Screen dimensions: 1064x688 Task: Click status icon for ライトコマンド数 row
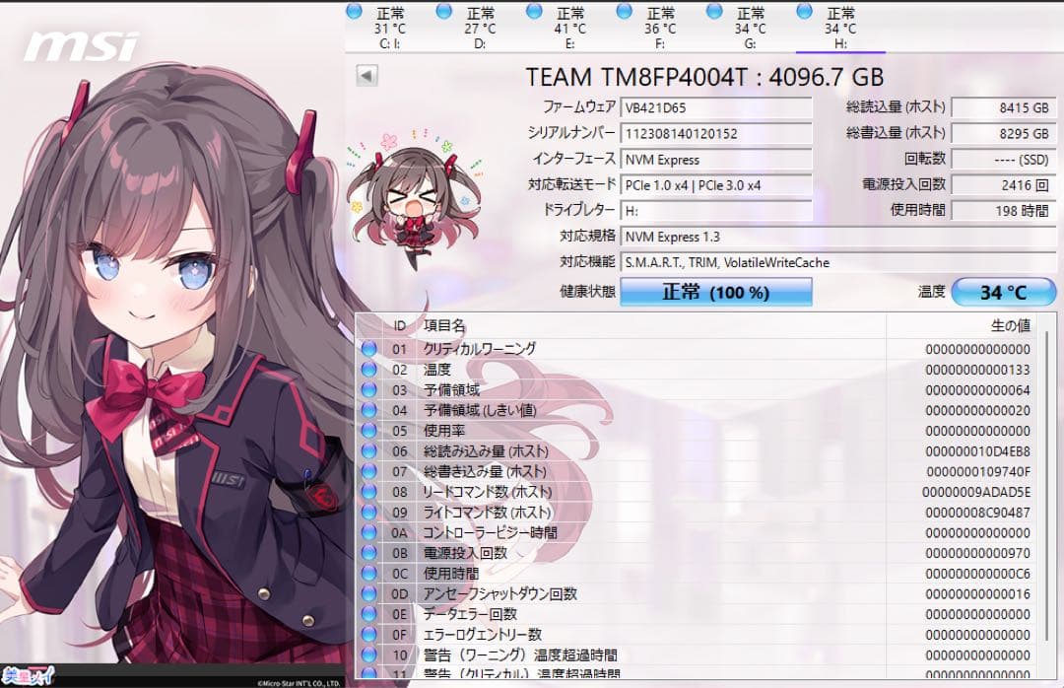coord(369,512)
